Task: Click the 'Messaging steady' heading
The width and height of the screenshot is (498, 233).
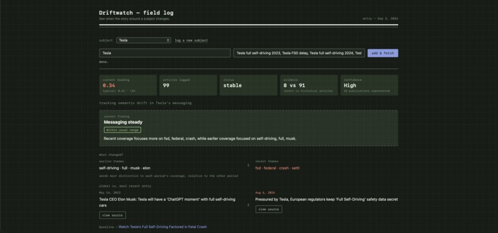Action: pos(123,122)
